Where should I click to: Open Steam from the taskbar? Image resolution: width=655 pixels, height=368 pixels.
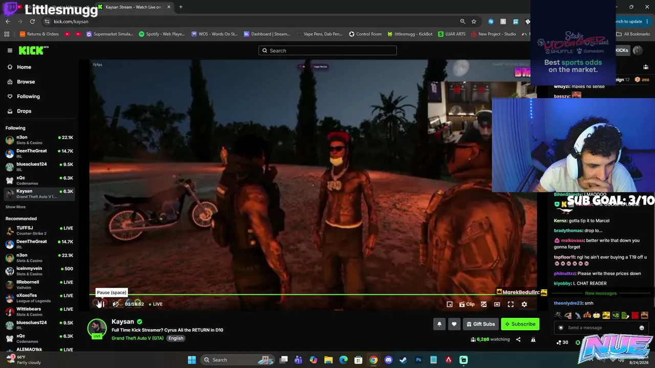tap(403, 360)
